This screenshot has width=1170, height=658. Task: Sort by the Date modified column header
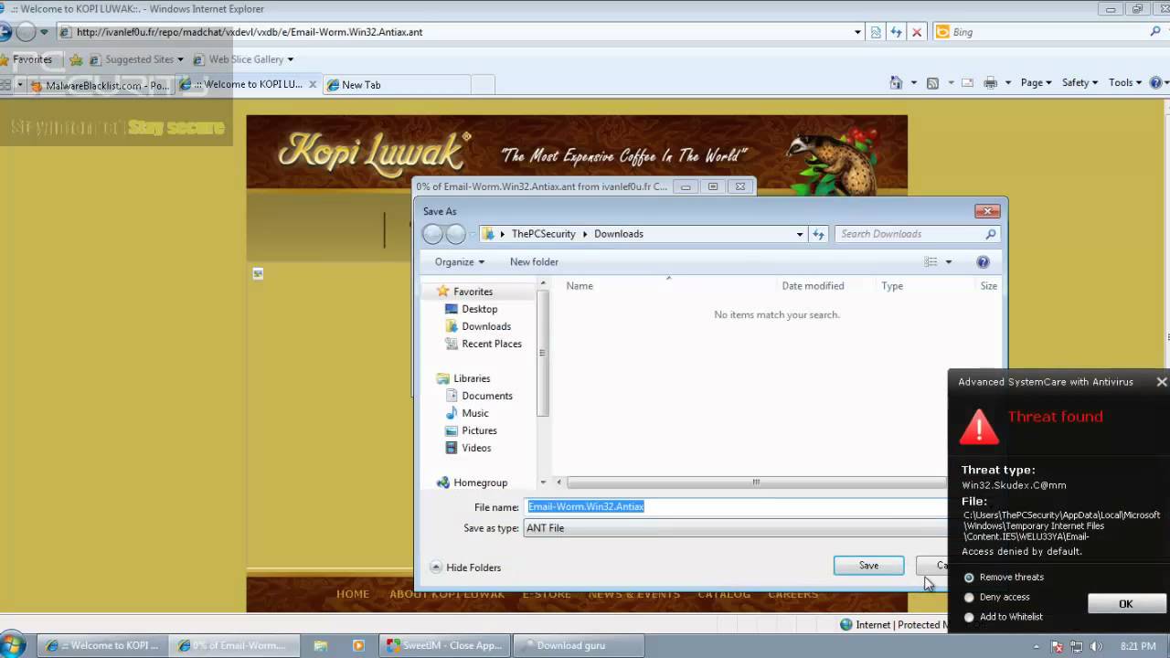click(813, 286)
